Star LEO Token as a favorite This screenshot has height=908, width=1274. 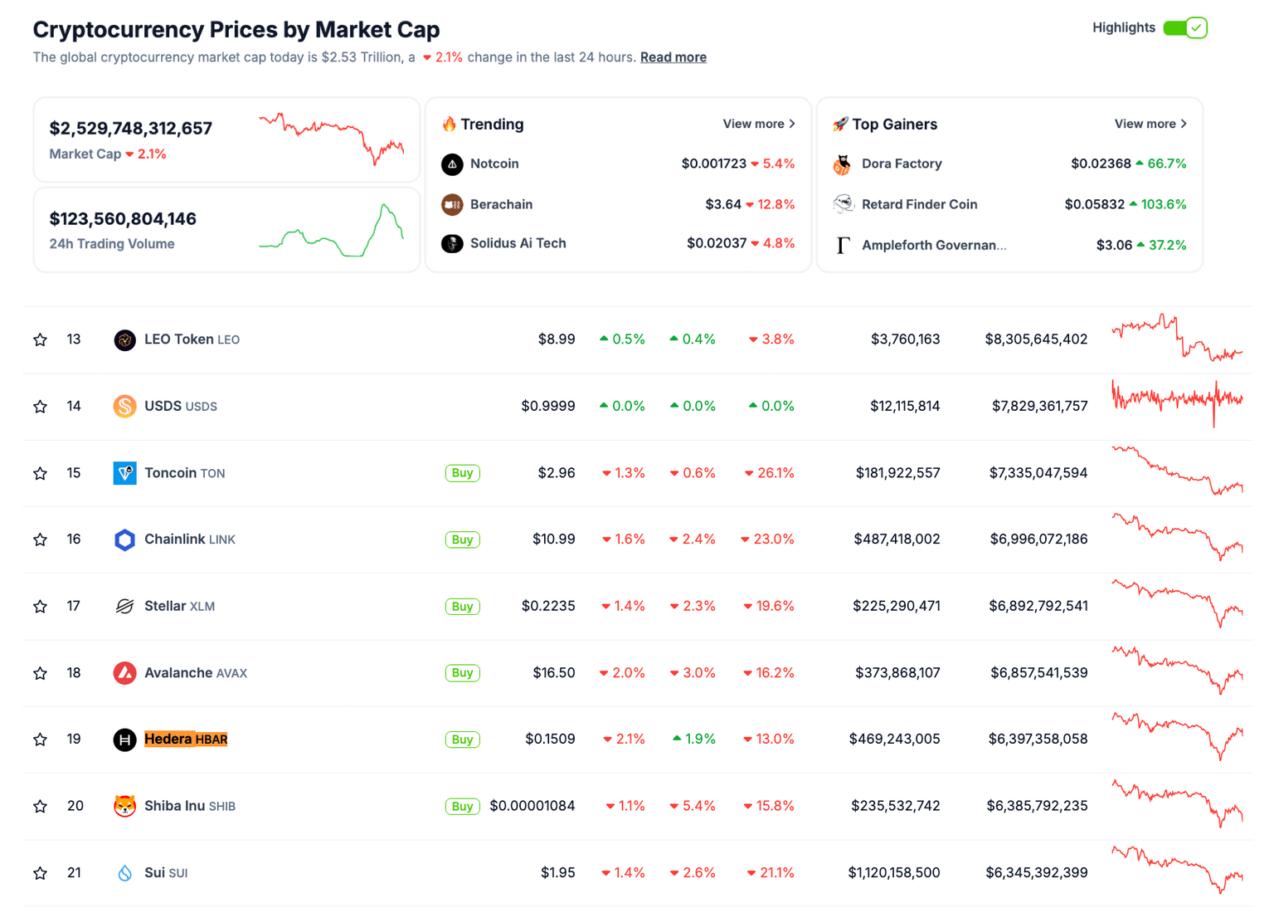click(40, 339)
